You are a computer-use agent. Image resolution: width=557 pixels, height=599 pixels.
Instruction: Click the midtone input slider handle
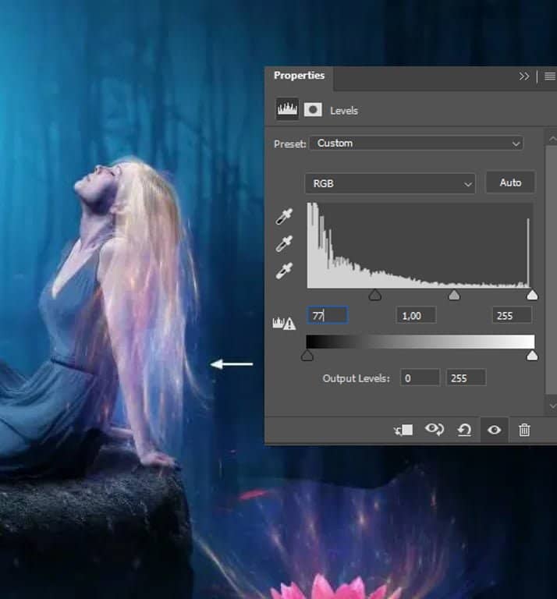point(454,296)
